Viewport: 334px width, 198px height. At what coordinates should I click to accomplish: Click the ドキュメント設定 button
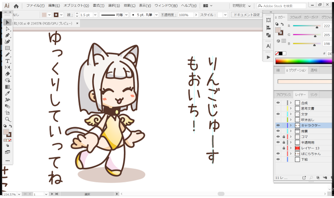click(247, 15)
